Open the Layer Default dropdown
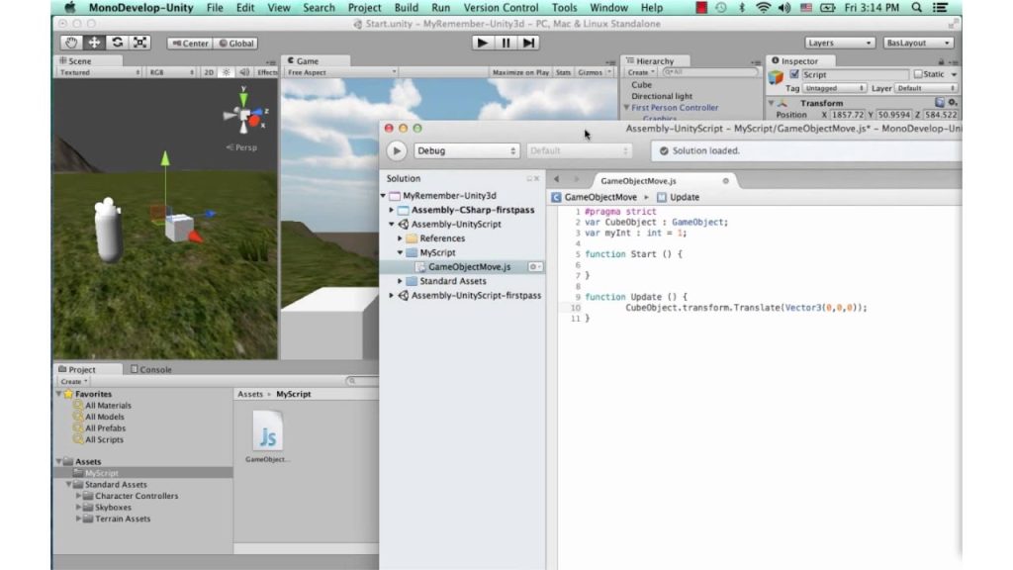The height and width of the screenshot is (570, 1013). [926, 88]
